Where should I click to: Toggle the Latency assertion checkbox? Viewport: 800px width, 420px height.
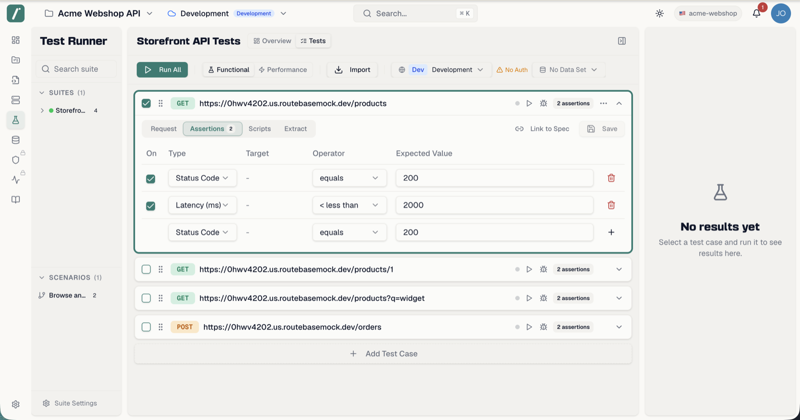pyautogui.click(x=150, y=205)
